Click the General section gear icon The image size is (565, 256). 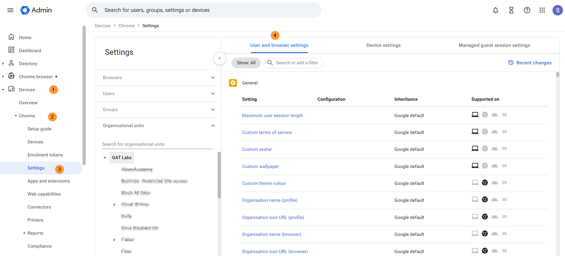pos(233,83)
